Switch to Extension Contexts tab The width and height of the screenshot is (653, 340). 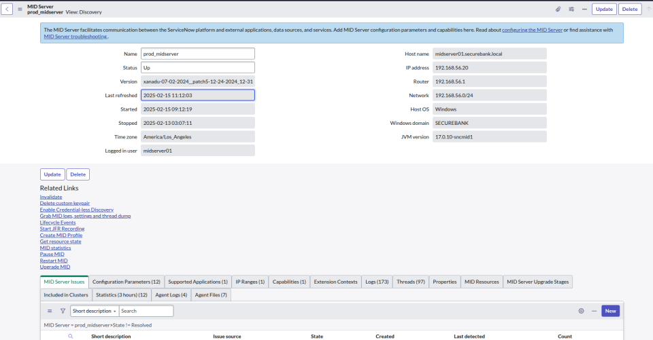(x=335, y=282)
